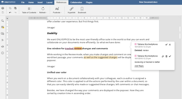
Task: Delete the comment with trash icon
Action: (166, 56)
